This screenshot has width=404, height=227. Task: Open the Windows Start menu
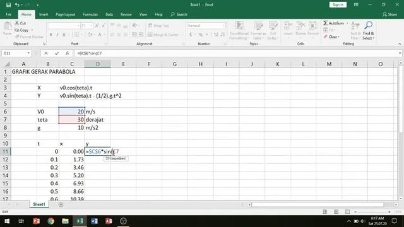pos(7,221)
